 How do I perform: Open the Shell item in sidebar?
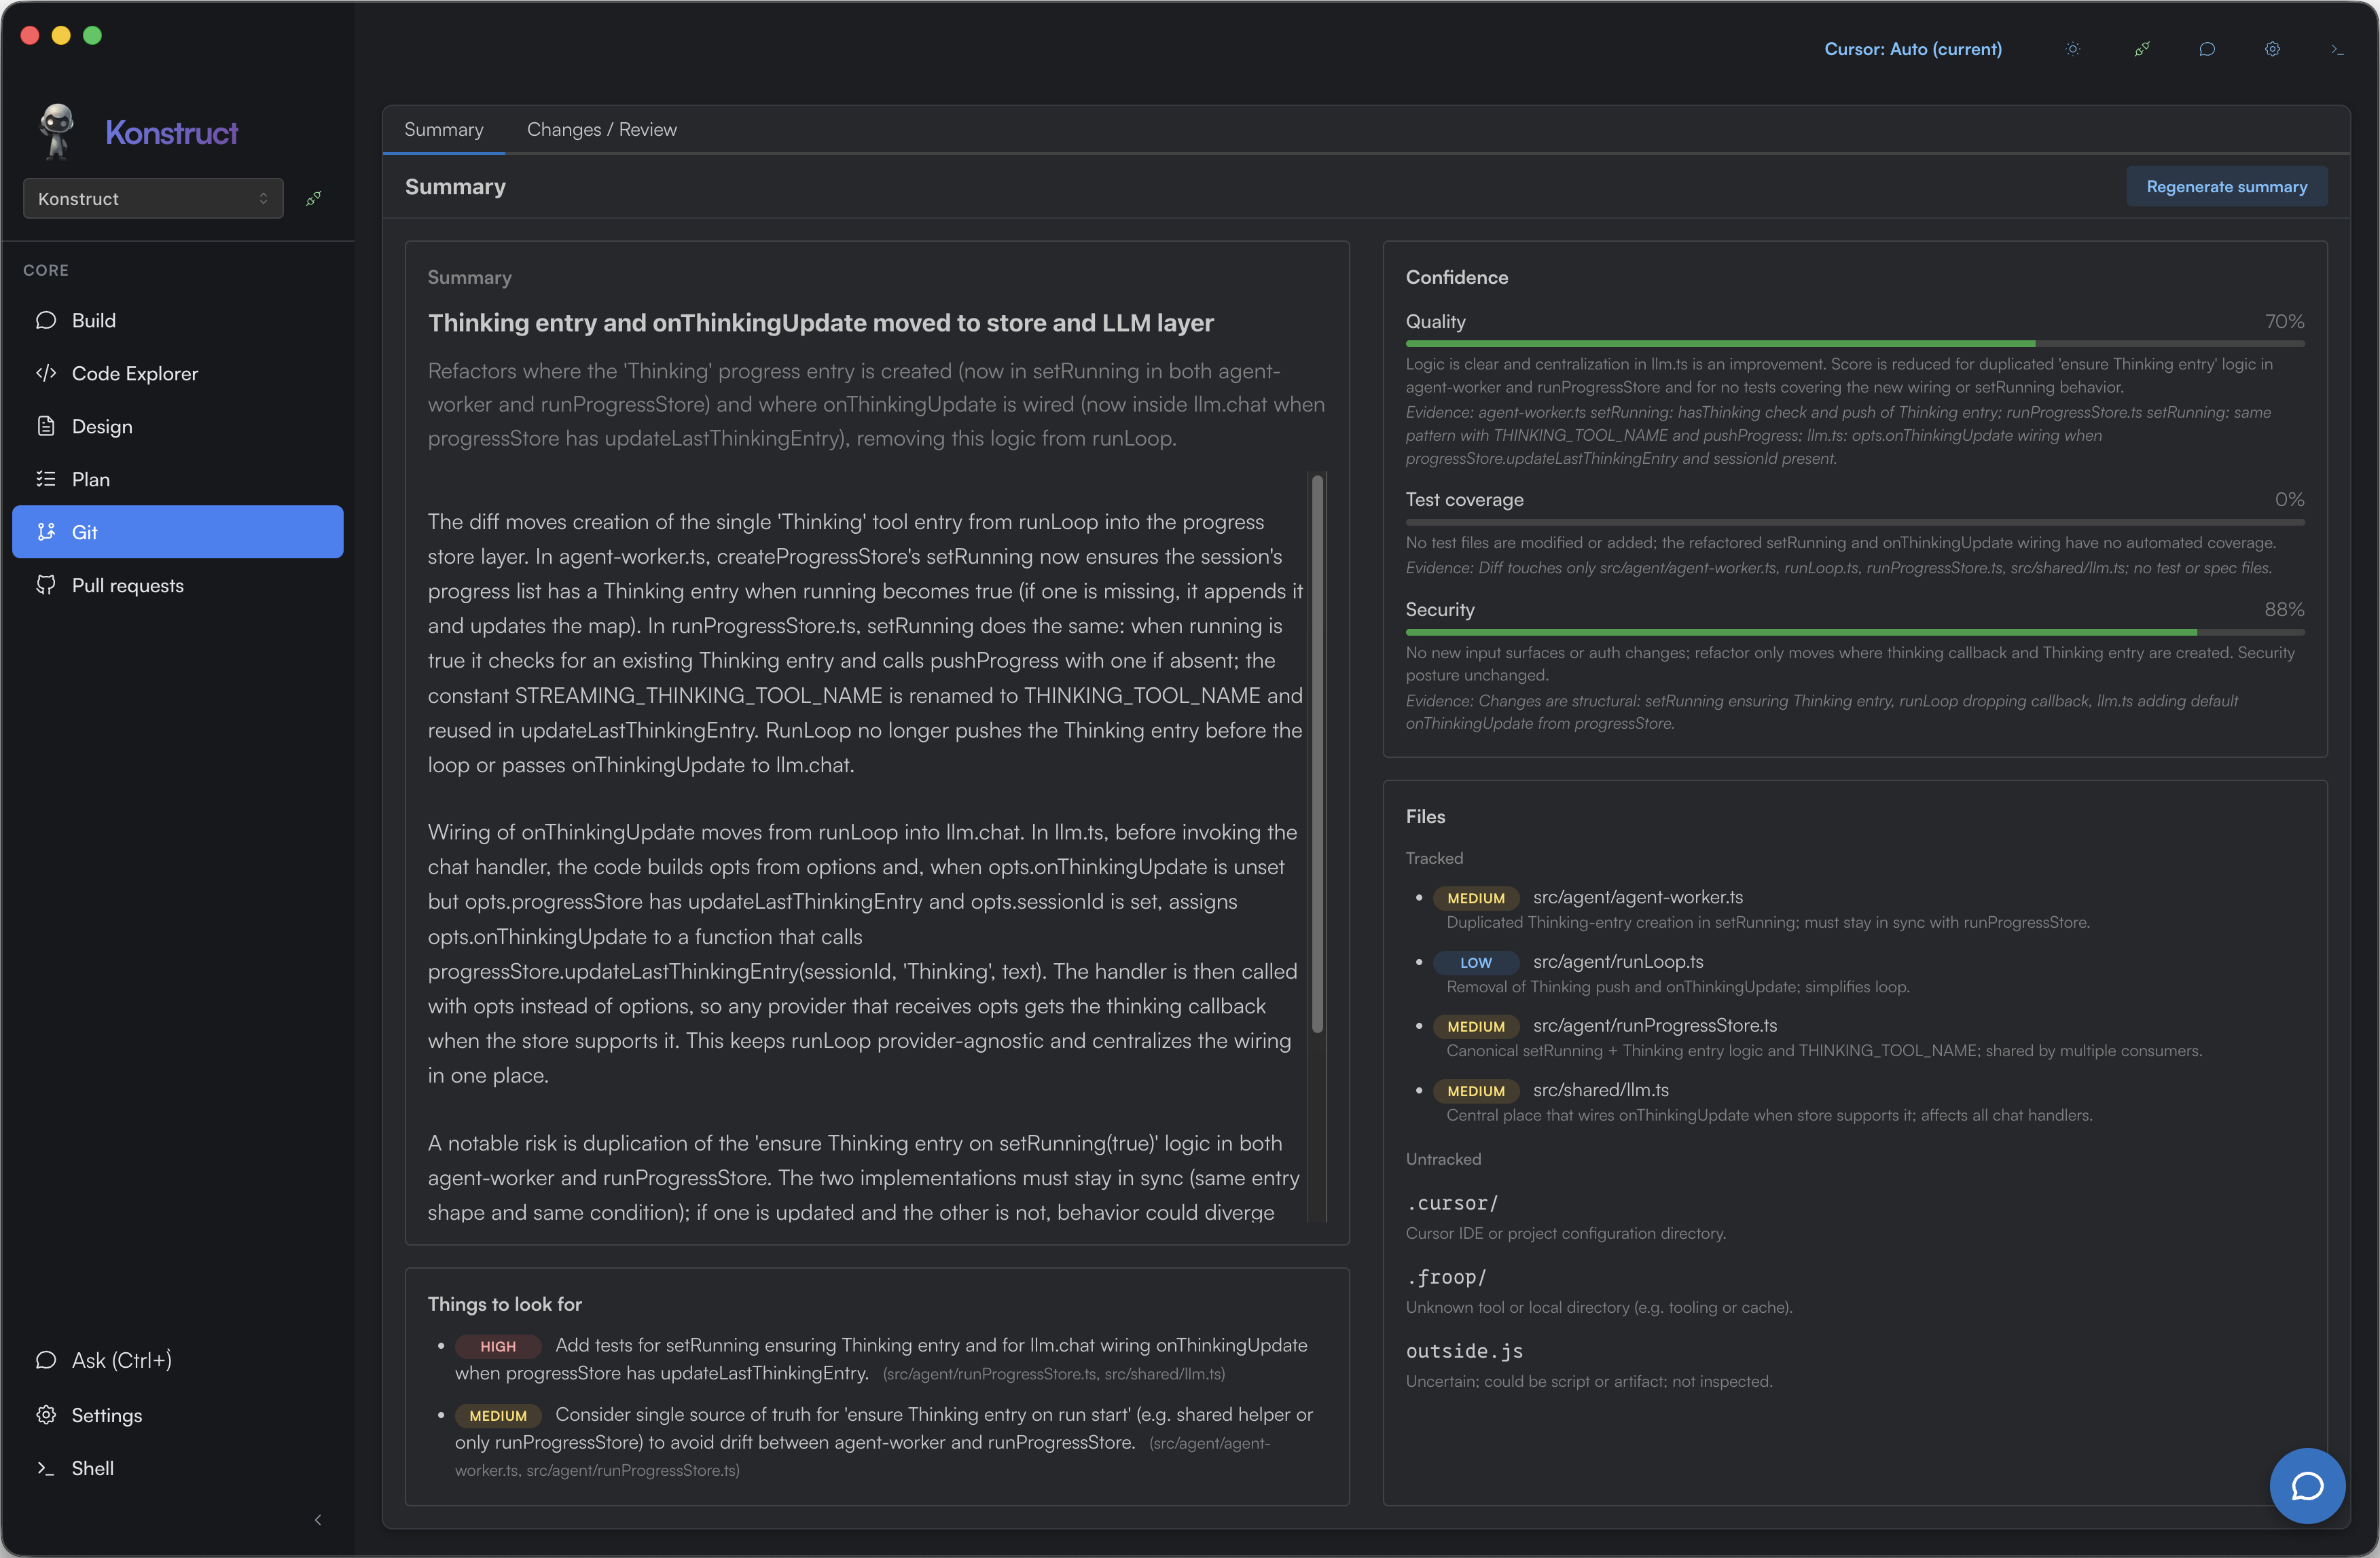pos(92,1468)
